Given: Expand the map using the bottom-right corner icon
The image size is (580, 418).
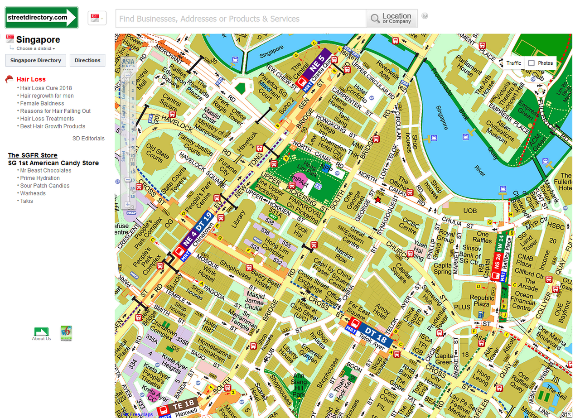Looking at the screenshot, I should tap(568, 414).
